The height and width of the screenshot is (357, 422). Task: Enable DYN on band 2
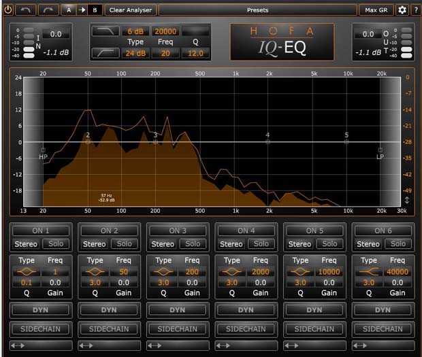pos(109,310)
